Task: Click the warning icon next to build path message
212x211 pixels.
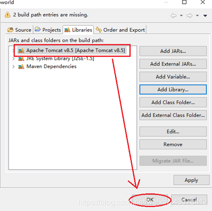Action: click(x=8, y=15)
